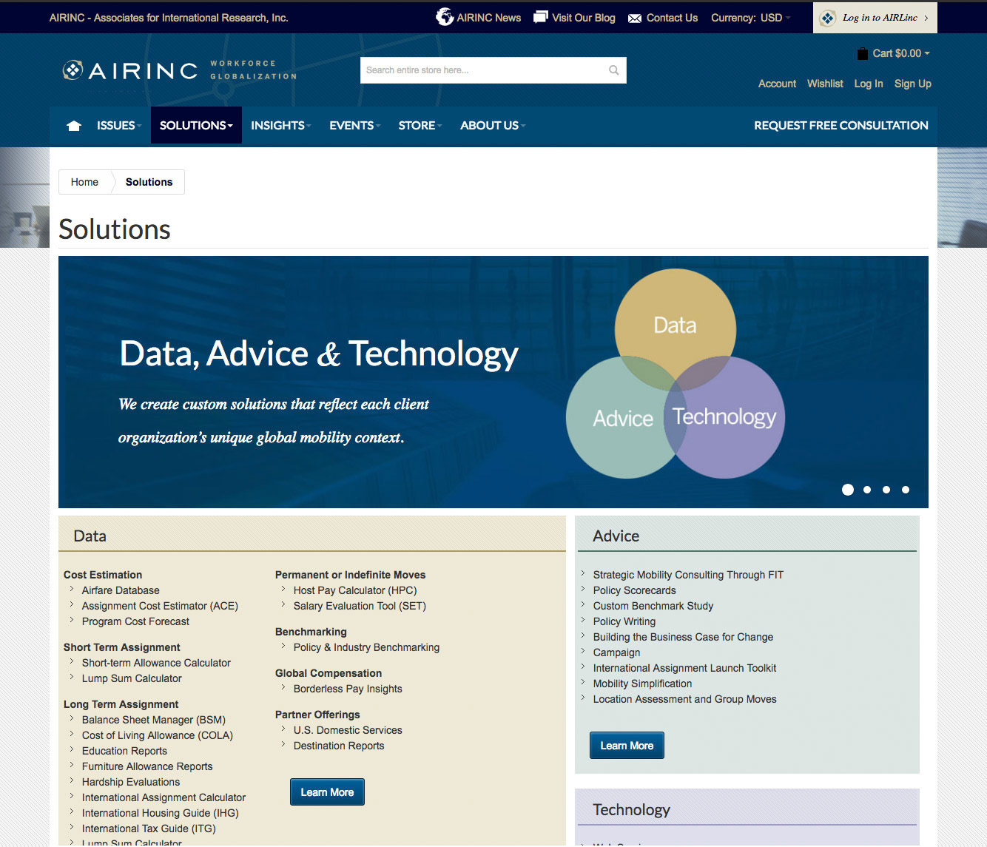Image resolution: width=987 pixels, height=847 pixels.
Task: Open the Wishlist link
Action: coord(825,84)
